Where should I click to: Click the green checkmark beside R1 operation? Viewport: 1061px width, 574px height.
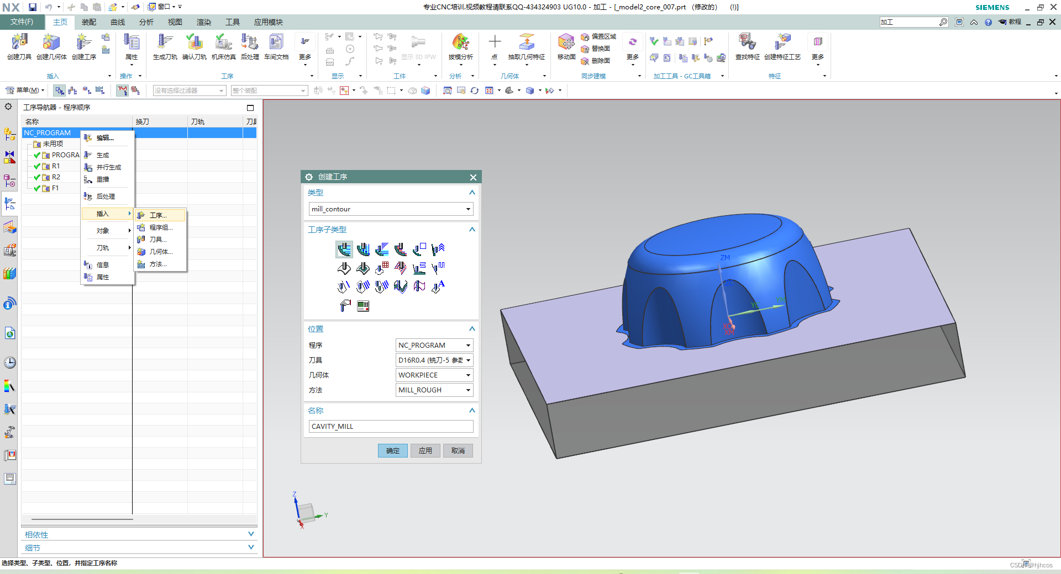37,166
